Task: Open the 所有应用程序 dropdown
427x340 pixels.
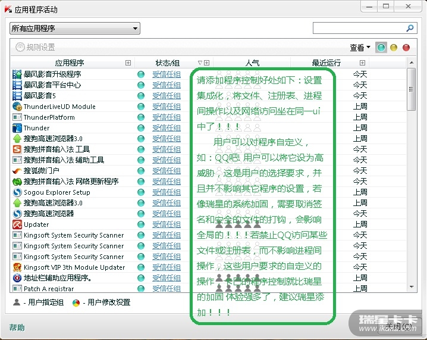Action: (75, 28)
